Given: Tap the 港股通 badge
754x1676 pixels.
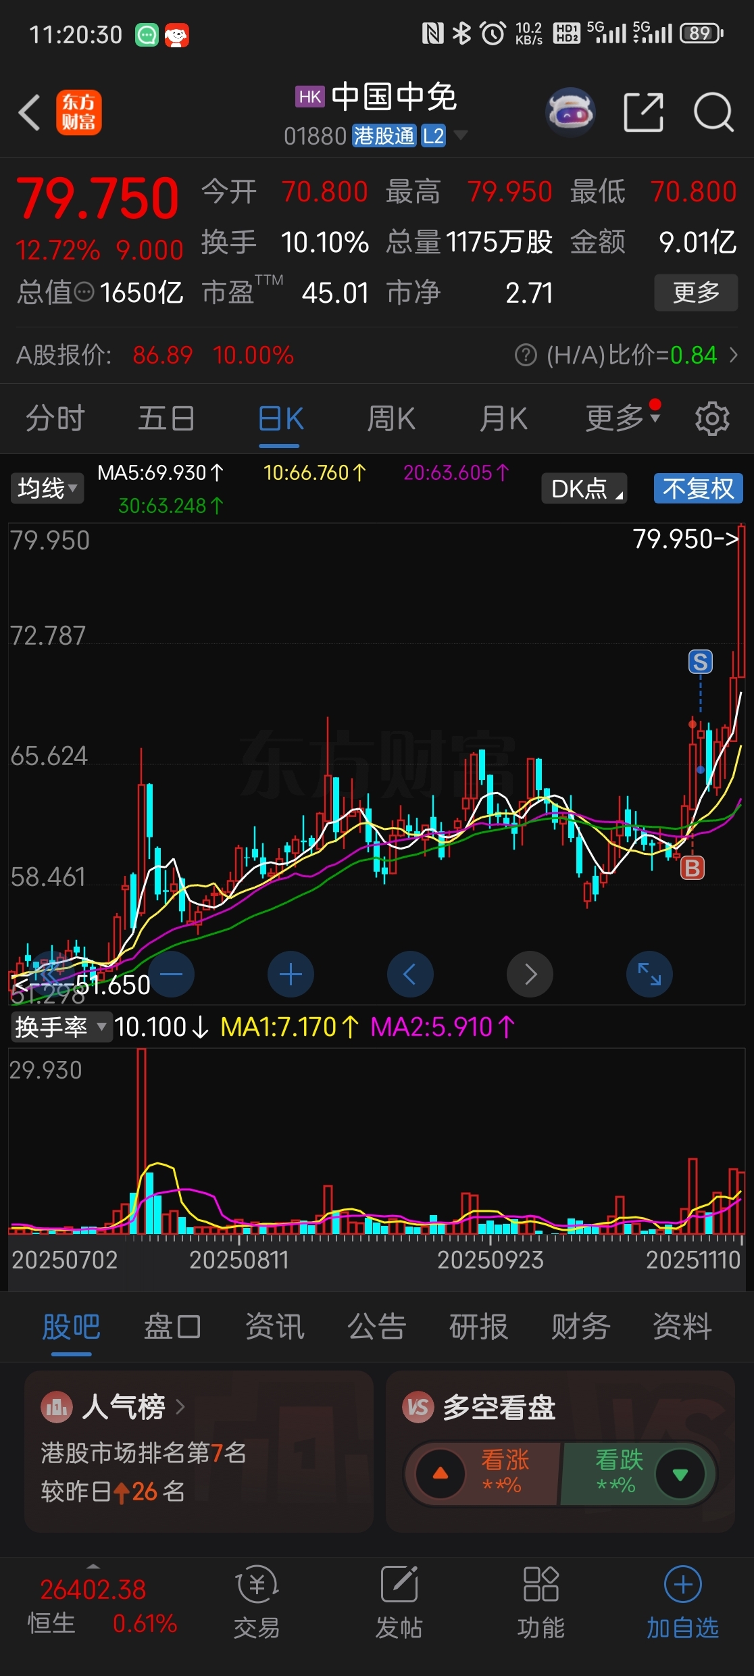Looking at the screenshot, I should coord(384,136).
